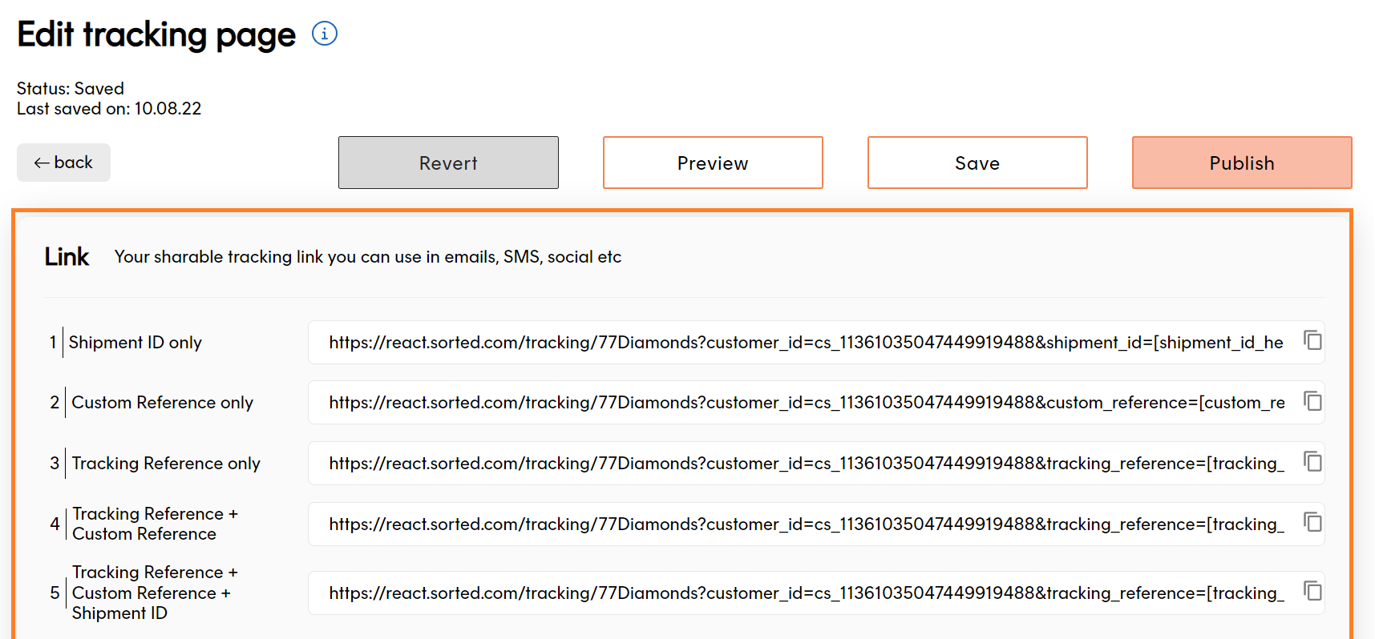Click the info icon beside Edit tracking page
1375x639 pixels.
click(x=324, y=34)
